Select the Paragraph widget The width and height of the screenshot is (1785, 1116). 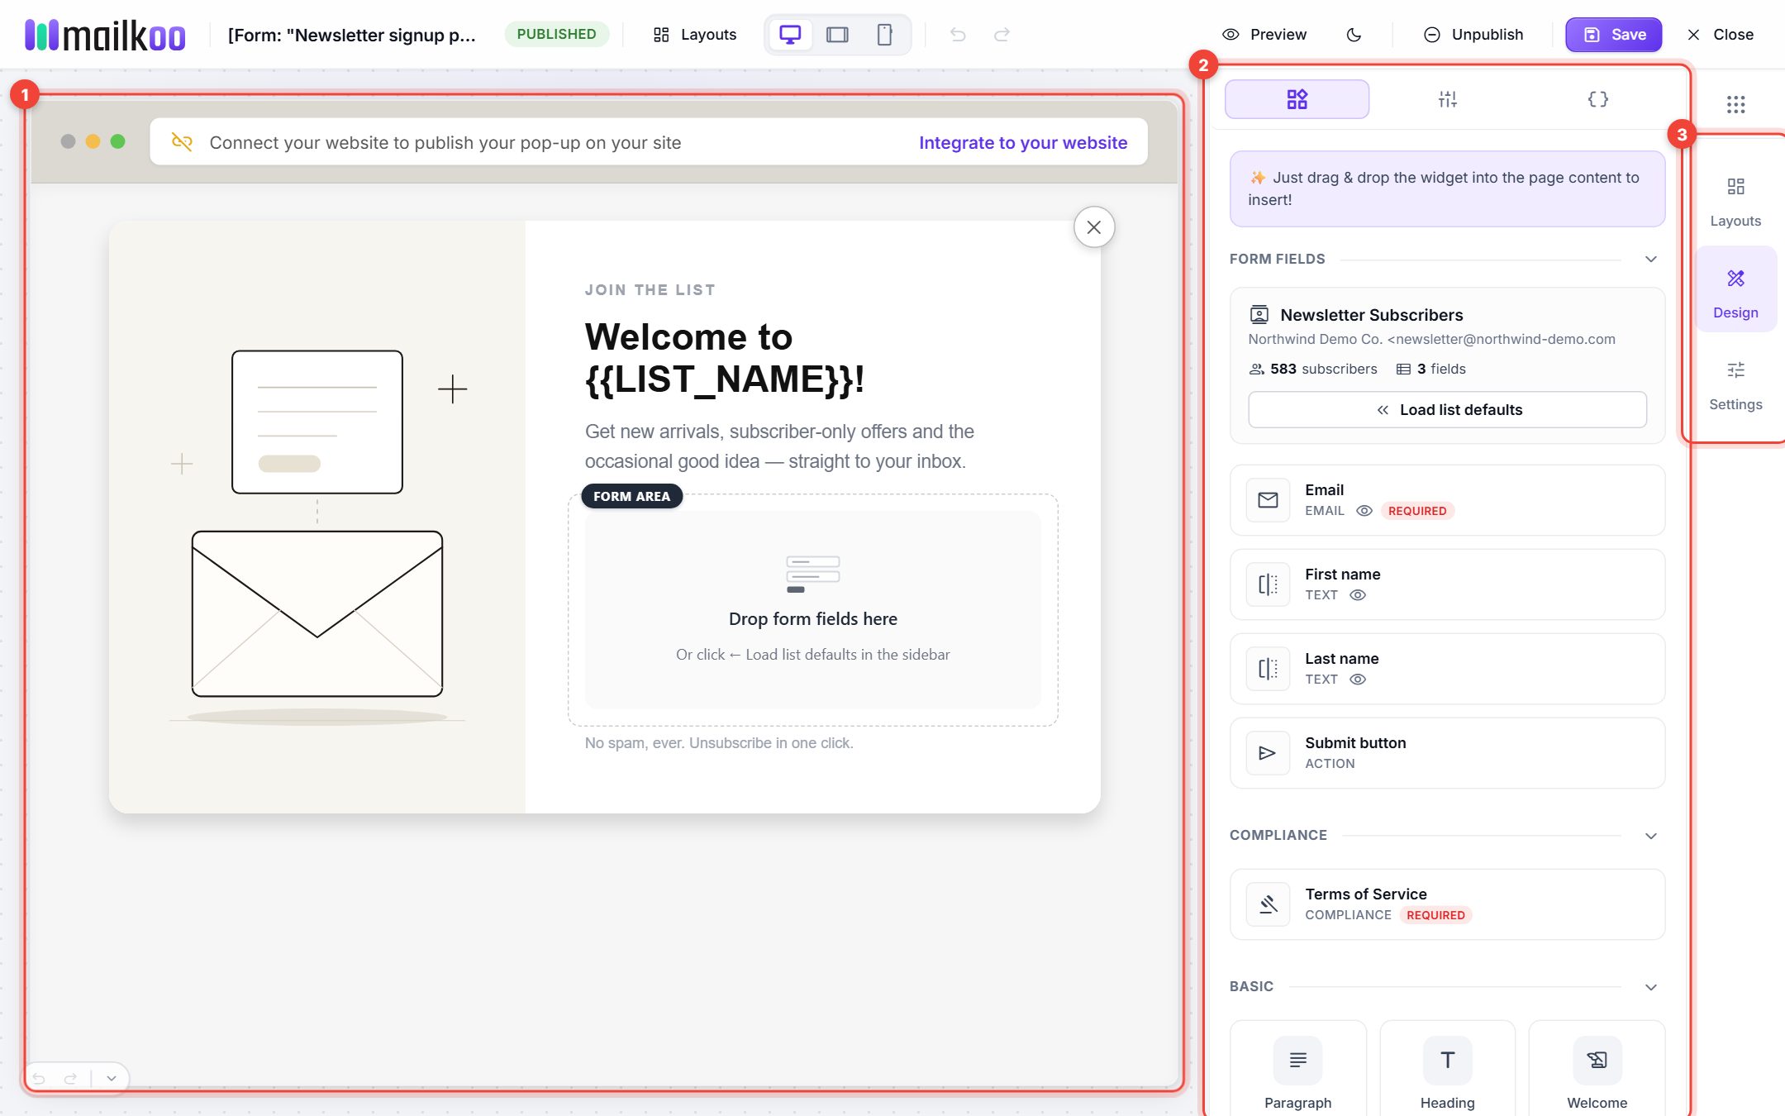[1297, 1070]
